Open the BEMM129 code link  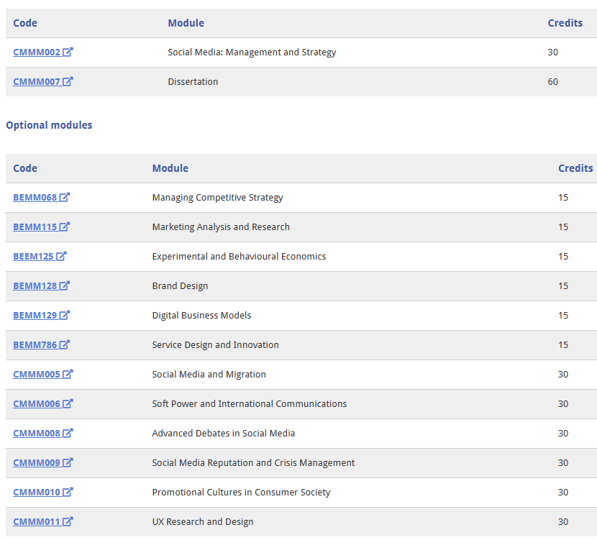(35, 315)
